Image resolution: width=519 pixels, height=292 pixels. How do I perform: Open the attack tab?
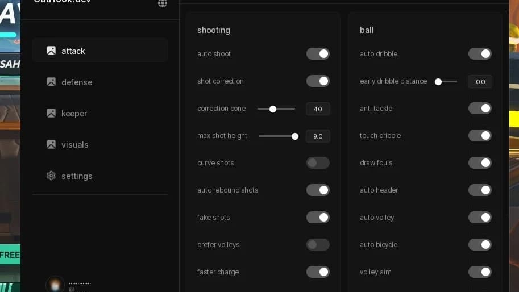click(x=100, y=51)
